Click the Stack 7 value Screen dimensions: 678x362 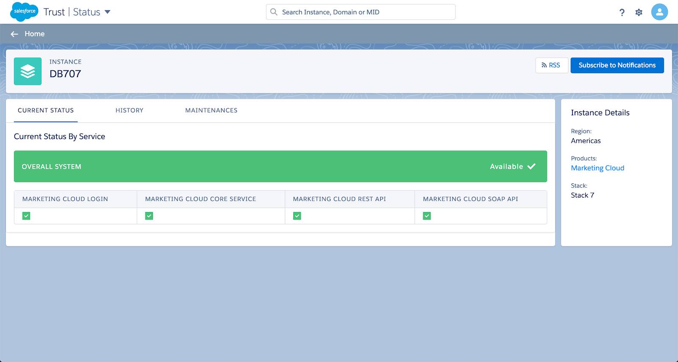583,195
